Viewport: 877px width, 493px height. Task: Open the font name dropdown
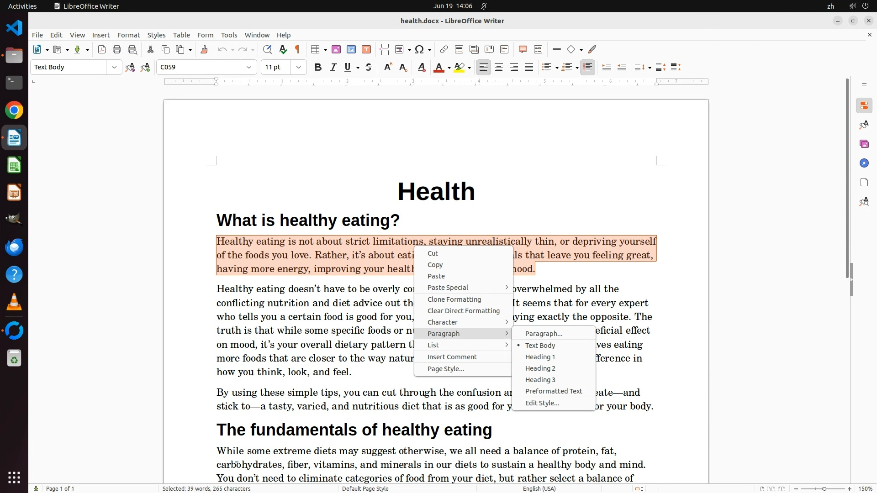(x=249, y=68)
